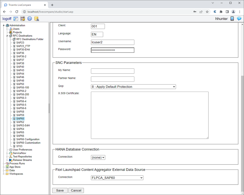Click the logoff link
Screen dimensions: 244x195
(7, 18)
